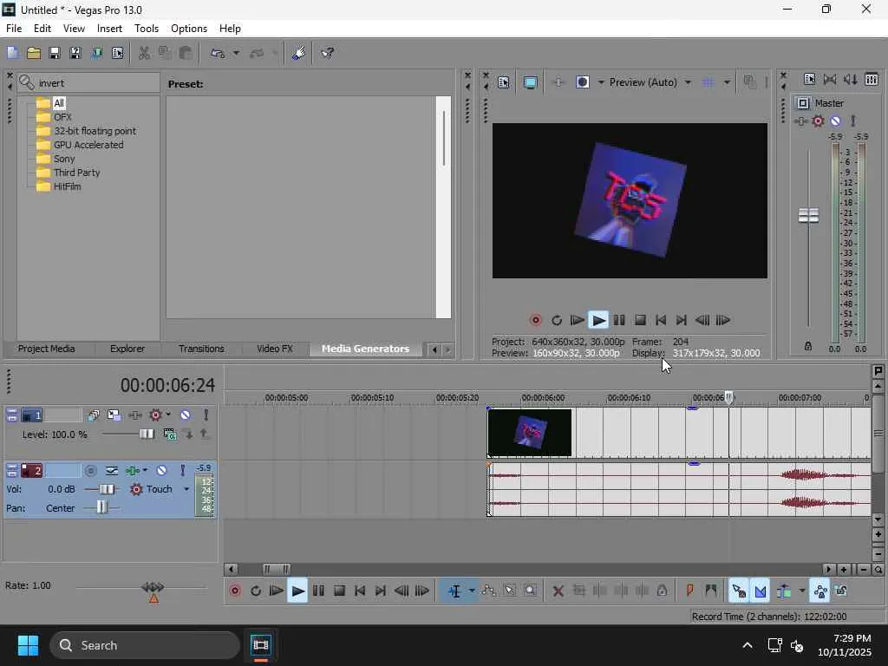
Task: Click the What's This help icon
Action: point(327,53)
